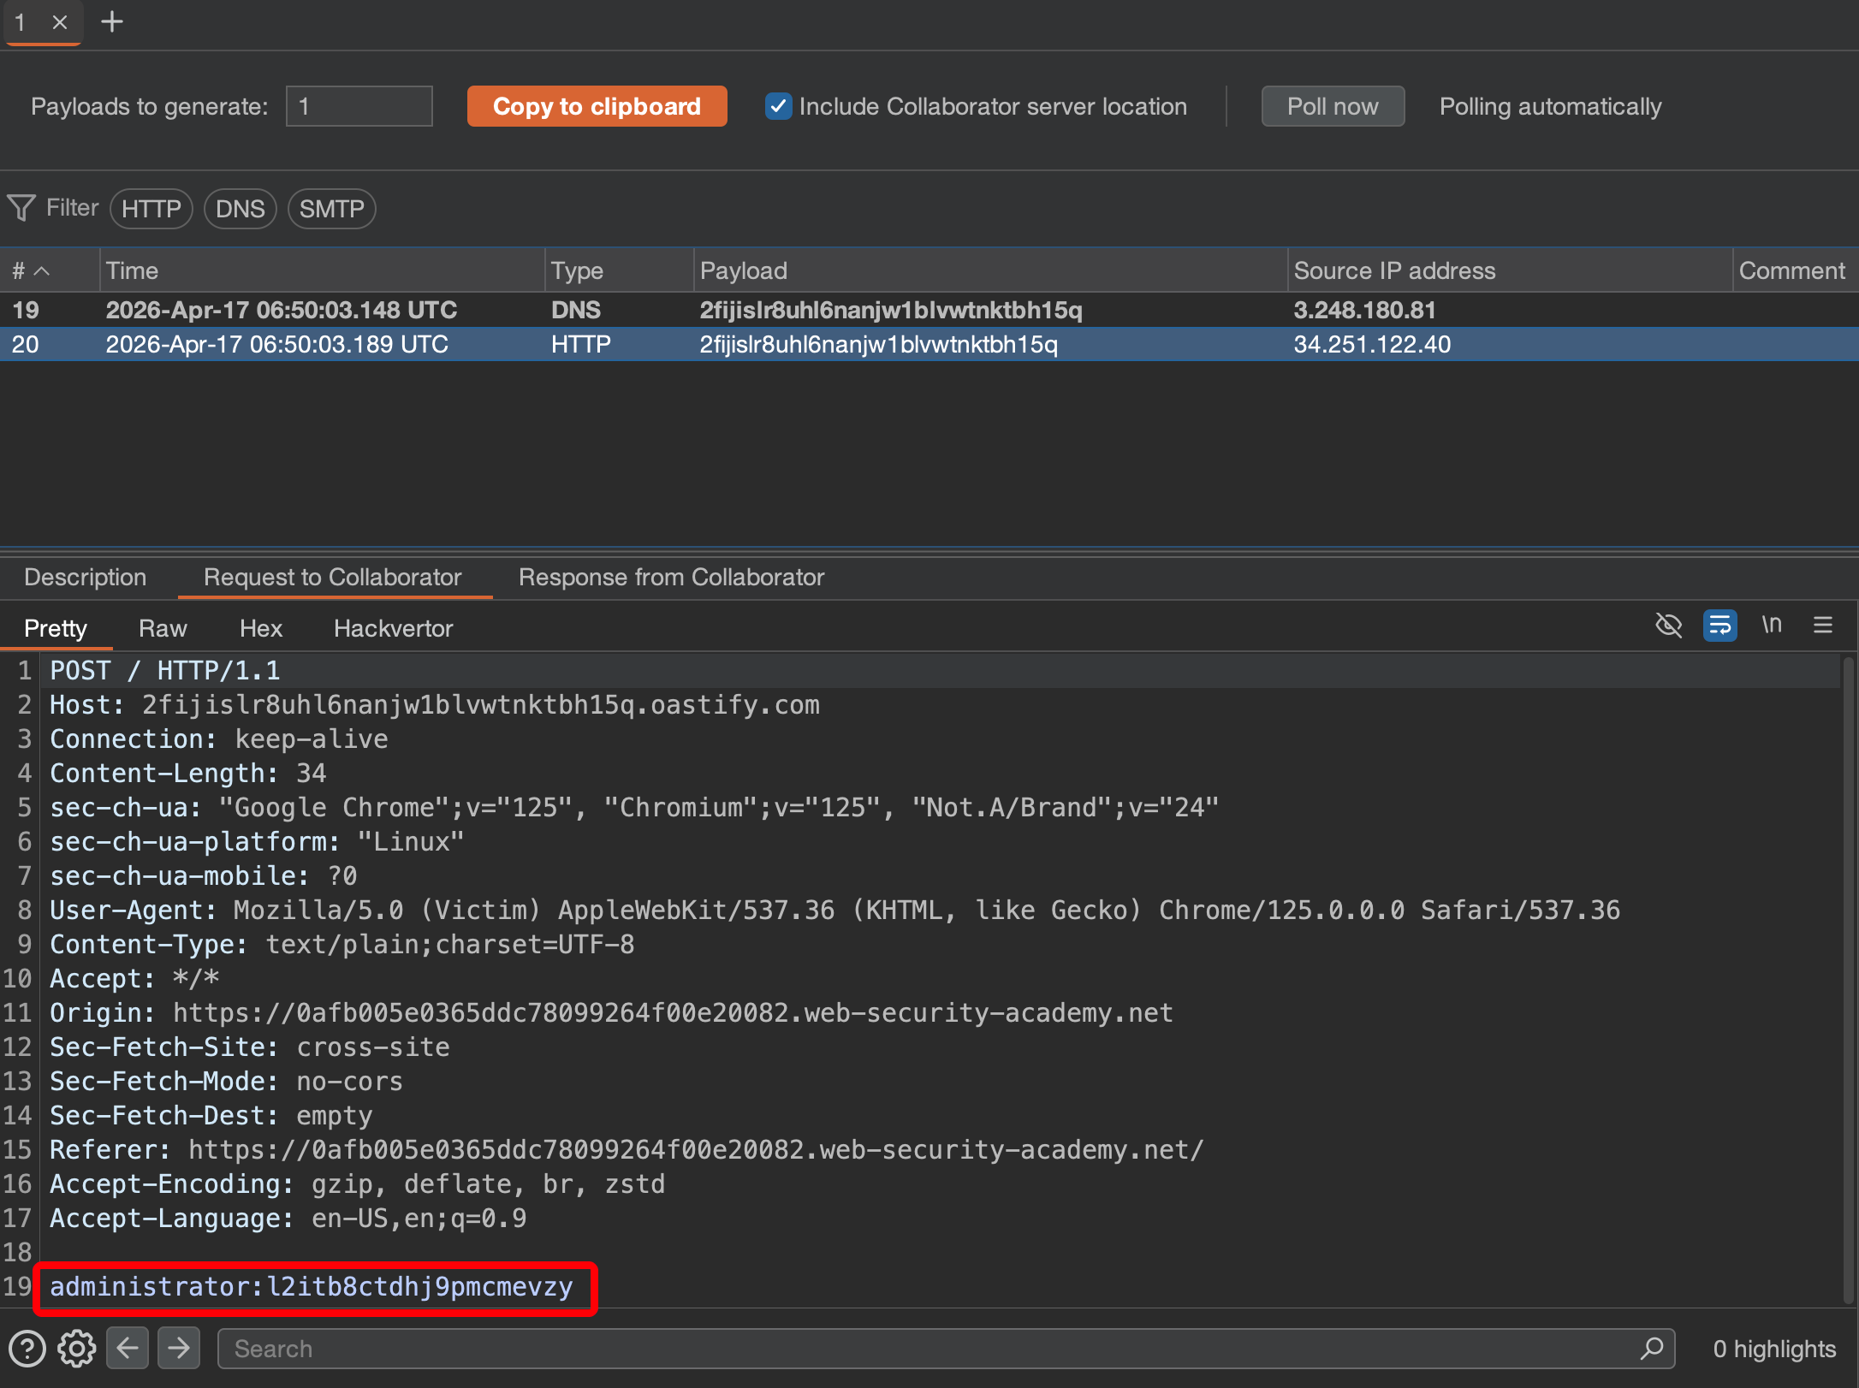The height and width of the screenshot is (1388, 1859).
Task: Switch to the Hex view tab
Action: click(260, 629)
